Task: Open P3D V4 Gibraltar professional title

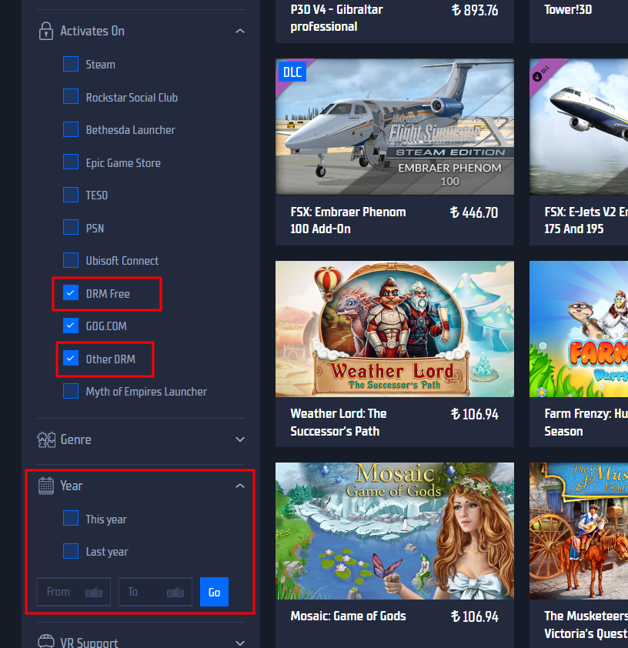Action: pyautogui.click(x=337, y=18)
